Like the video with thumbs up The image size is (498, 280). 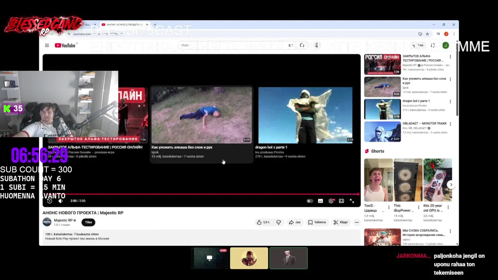[263, 222]
